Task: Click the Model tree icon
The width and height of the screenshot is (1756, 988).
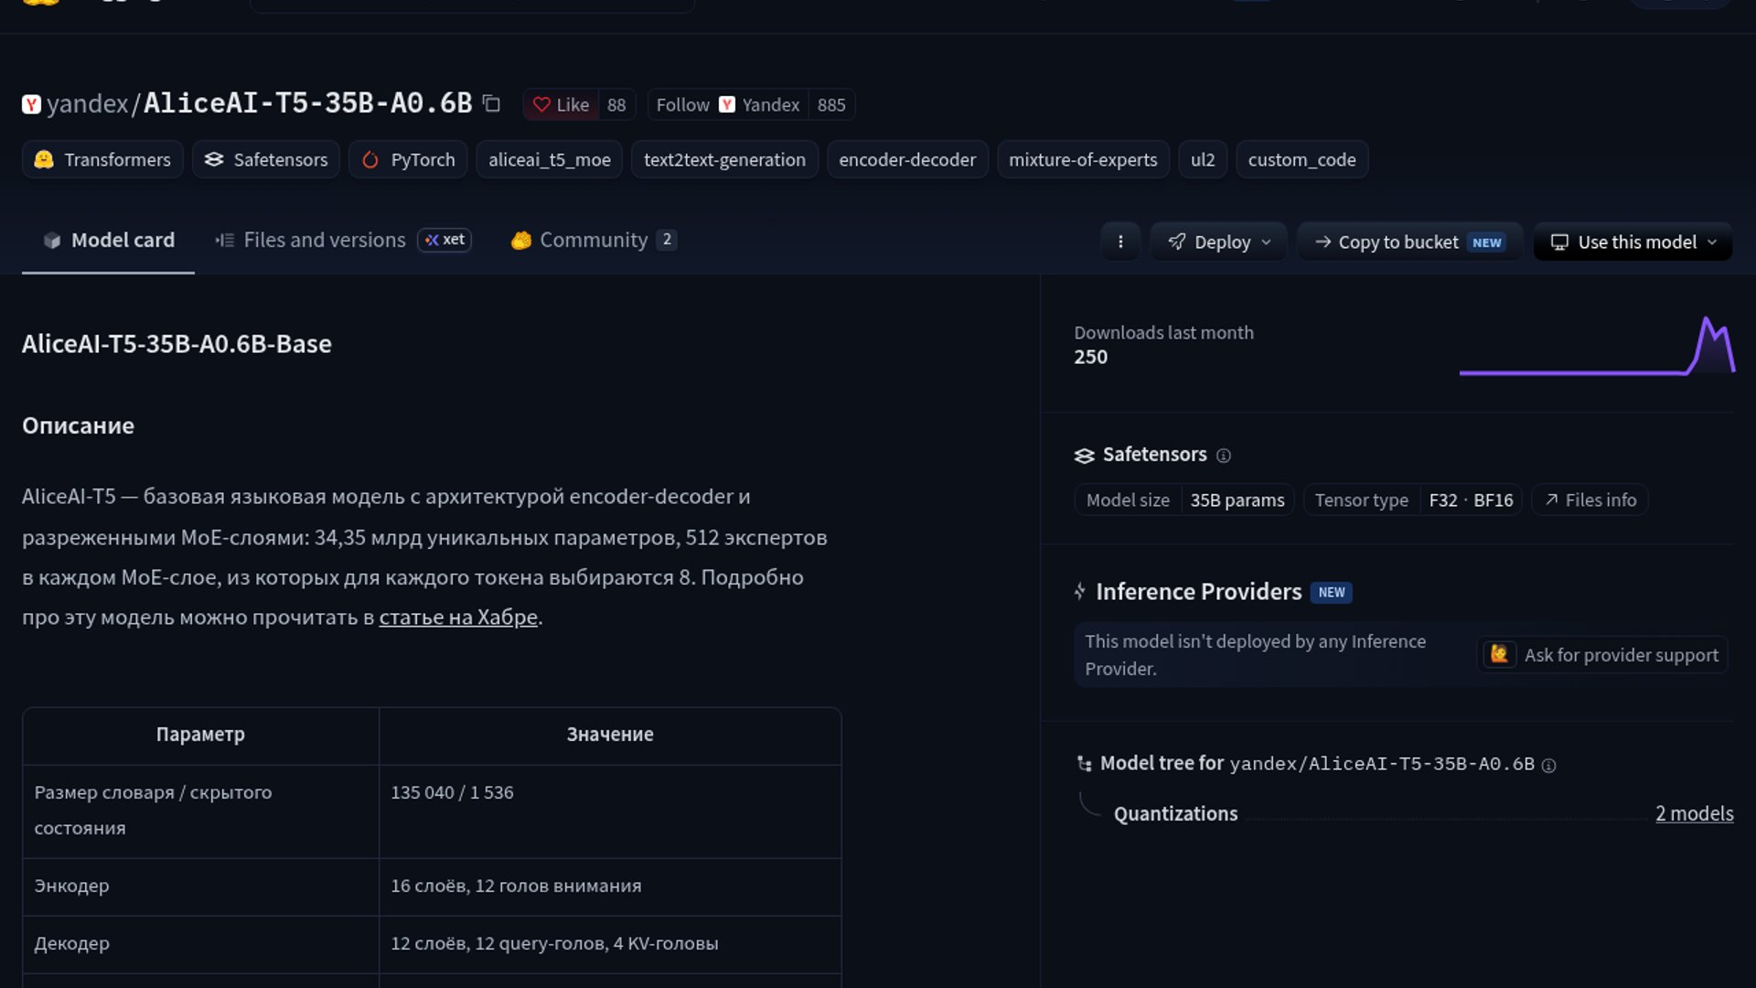Action: tap(1084, 763)
